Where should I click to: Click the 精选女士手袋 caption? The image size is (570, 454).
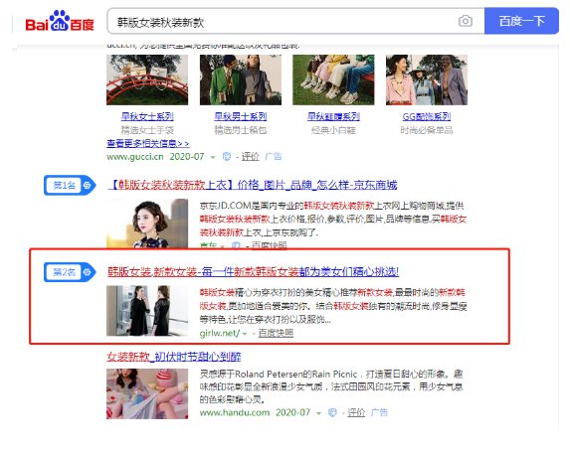[x=147, y=130]
